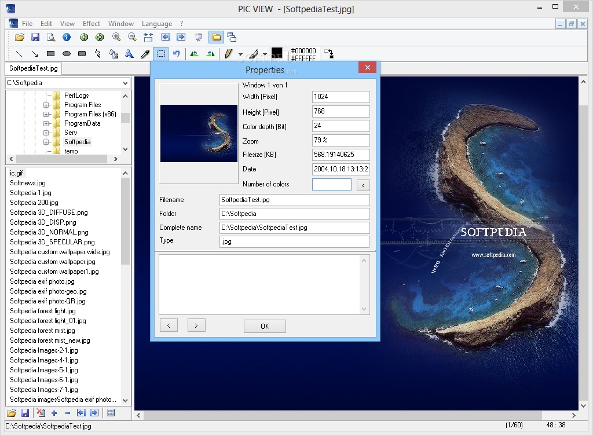The image size is (593, 436).
Task: Open the View menu
Action: [67, 23]
